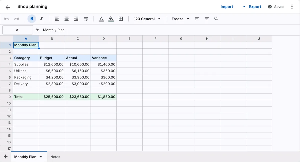
Task: Select the $23,650.00 total cell
Action: tap(78, 97)
